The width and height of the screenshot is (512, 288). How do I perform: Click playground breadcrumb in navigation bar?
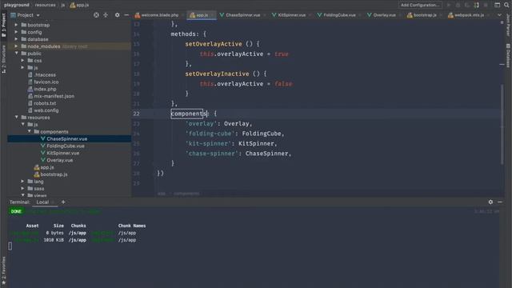tap(17, 5)
